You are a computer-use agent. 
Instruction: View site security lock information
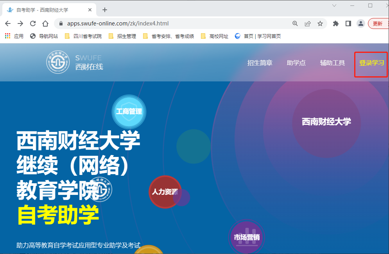click(x=61, y=23)
